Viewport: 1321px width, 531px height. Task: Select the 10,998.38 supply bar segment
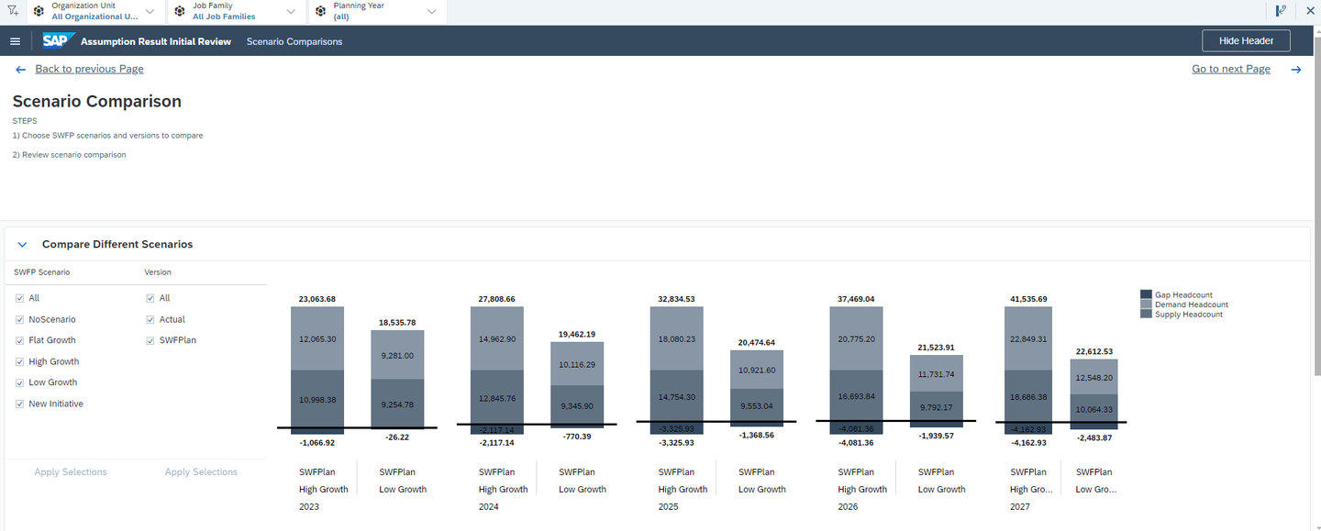317,399
